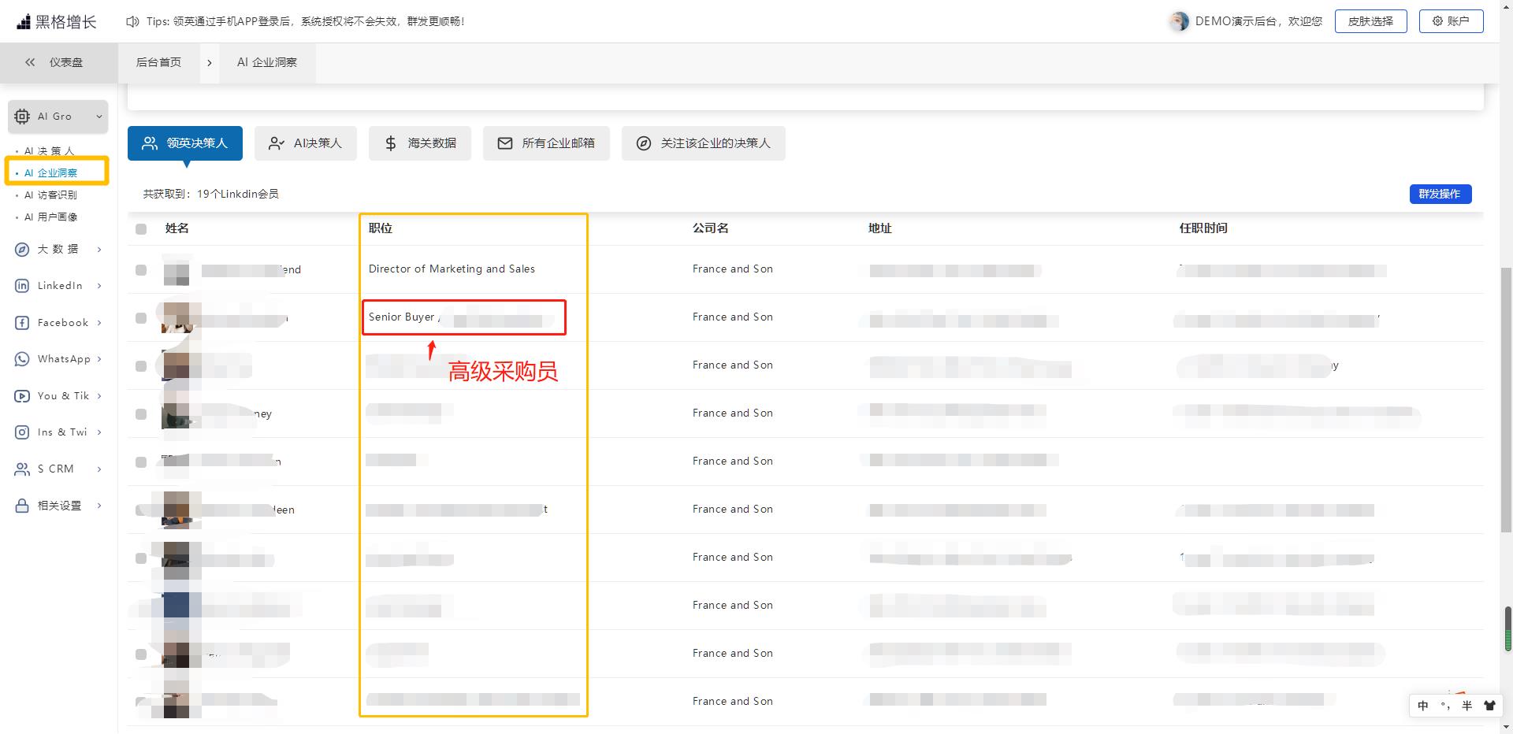Select the Senior Buyer row checkbox
Image resolution: width=1513 pixels, height=734 pixels.
pos(141,318)
